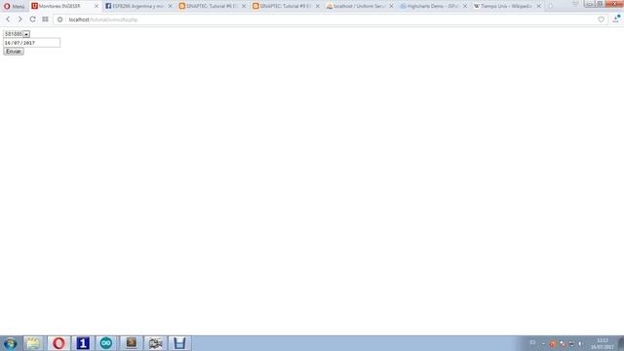Viewport: 624px width, 351px height.
Task: Switch to the Highcharts Demo tab
Action: click(x=433, y=6)
